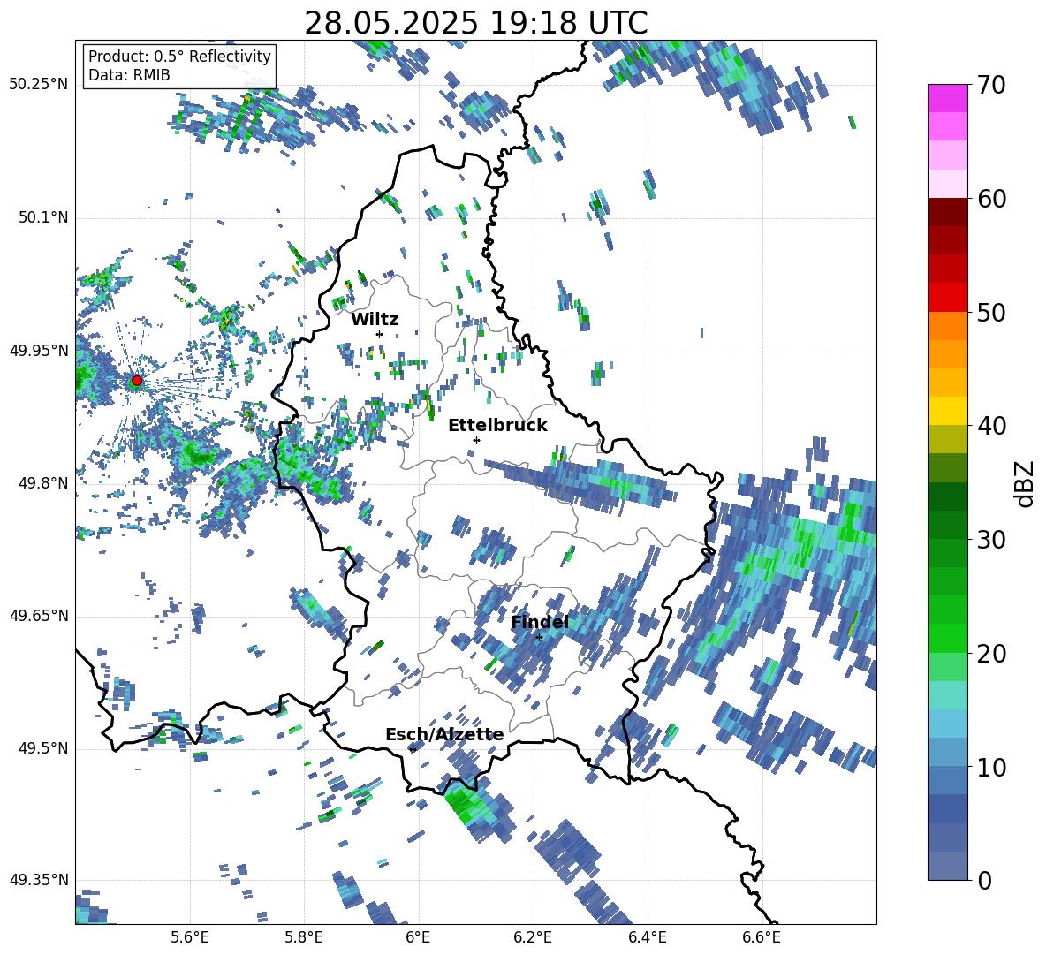Click the 50.1°N latitude label

(43, 217)
